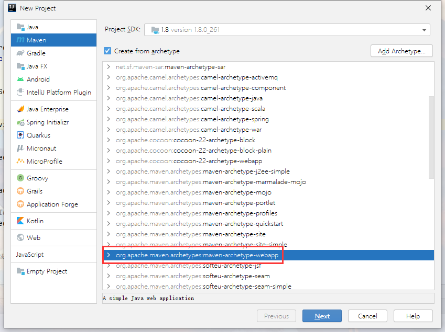Select maven-archetype-profiles row

268,213
